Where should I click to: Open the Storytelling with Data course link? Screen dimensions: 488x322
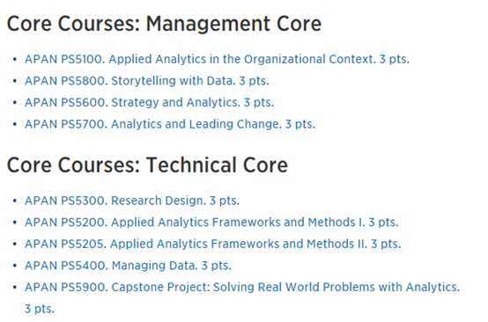coord(146,81)
